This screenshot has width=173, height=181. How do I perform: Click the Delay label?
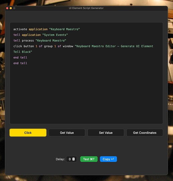click(60, 159)
